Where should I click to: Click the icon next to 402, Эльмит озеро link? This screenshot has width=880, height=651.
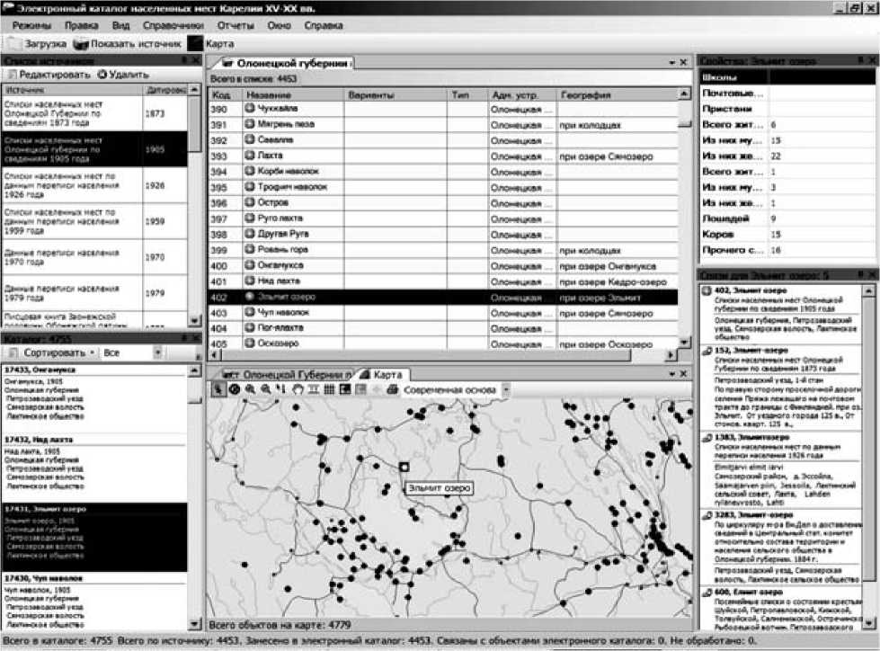coord(707,290)
